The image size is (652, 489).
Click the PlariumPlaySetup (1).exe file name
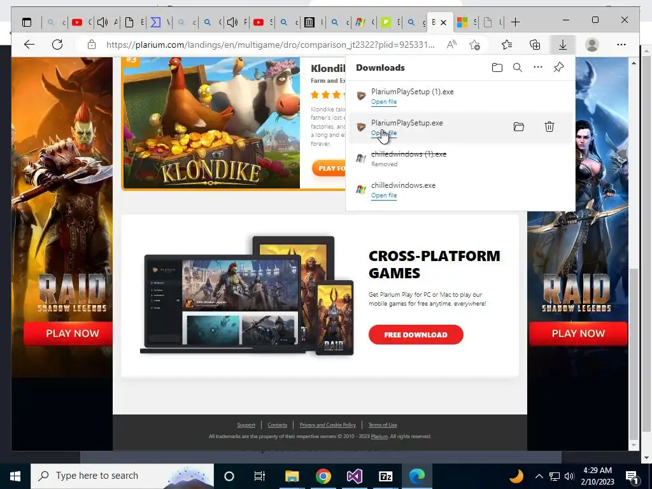click(x=412, y=92)
